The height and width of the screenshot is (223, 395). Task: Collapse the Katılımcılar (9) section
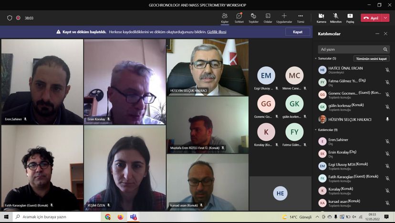click(316, 130)
